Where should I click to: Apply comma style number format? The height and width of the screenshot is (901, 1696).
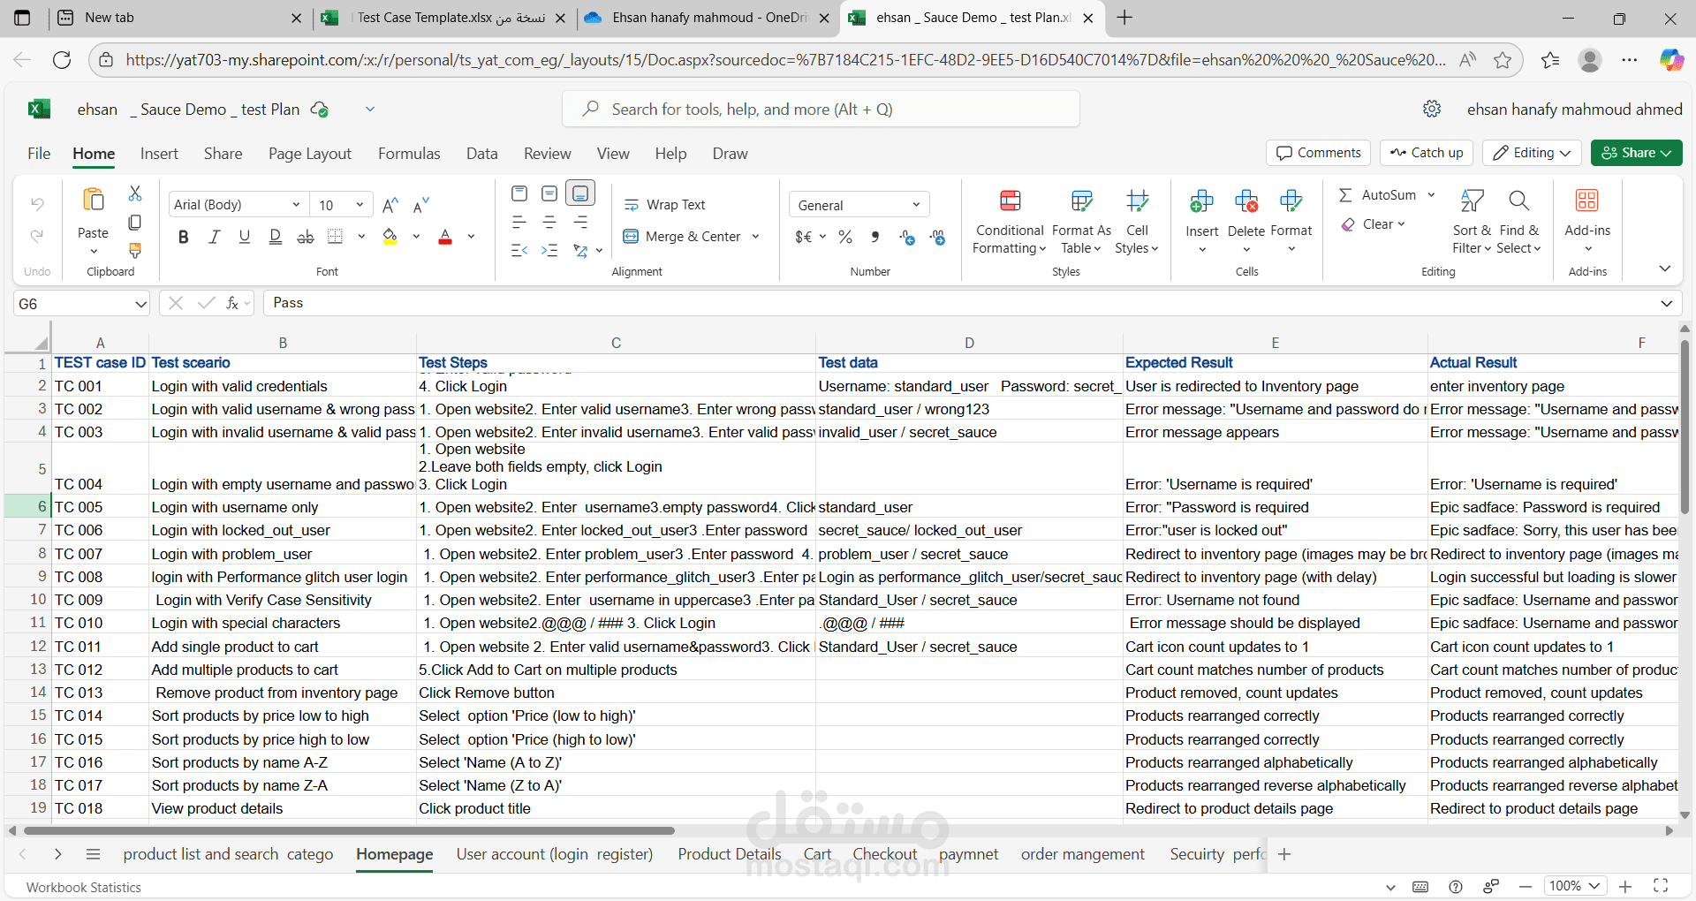point(875,237)
